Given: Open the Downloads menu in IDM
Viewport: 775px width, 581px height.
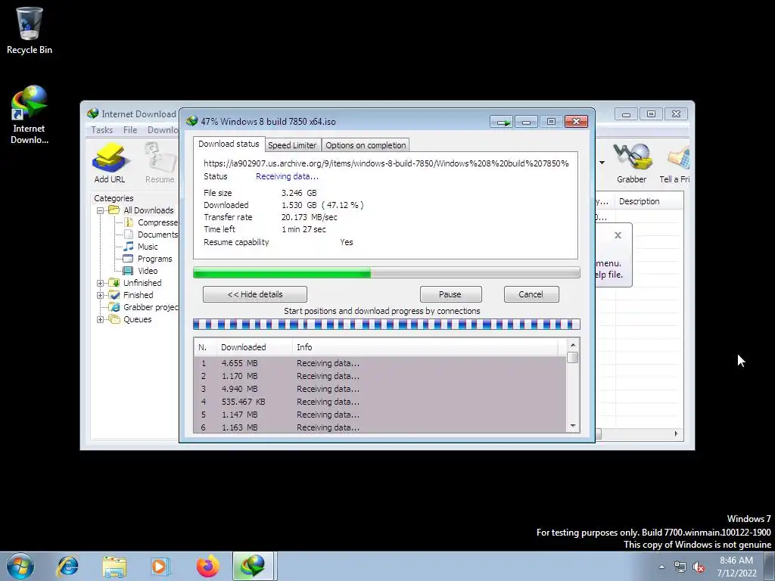Looking at the screenshot, I should tap(163, 130).
